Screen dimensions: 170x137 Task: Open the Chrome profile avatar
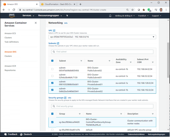pyautogui.click(x=161, y=10)
